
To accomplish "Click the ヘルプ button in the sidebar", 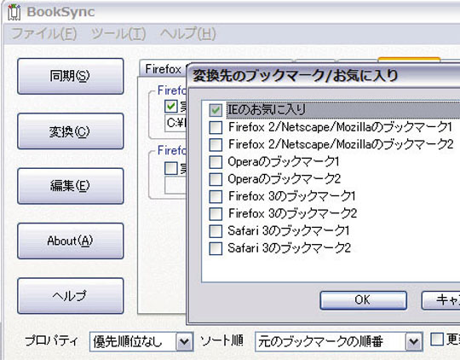I will (71, 296).
